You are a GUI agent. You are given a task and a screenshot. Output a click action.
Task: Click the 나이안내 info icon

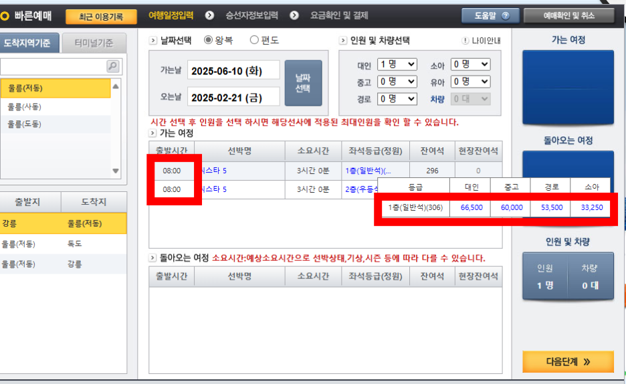[465, 41]
